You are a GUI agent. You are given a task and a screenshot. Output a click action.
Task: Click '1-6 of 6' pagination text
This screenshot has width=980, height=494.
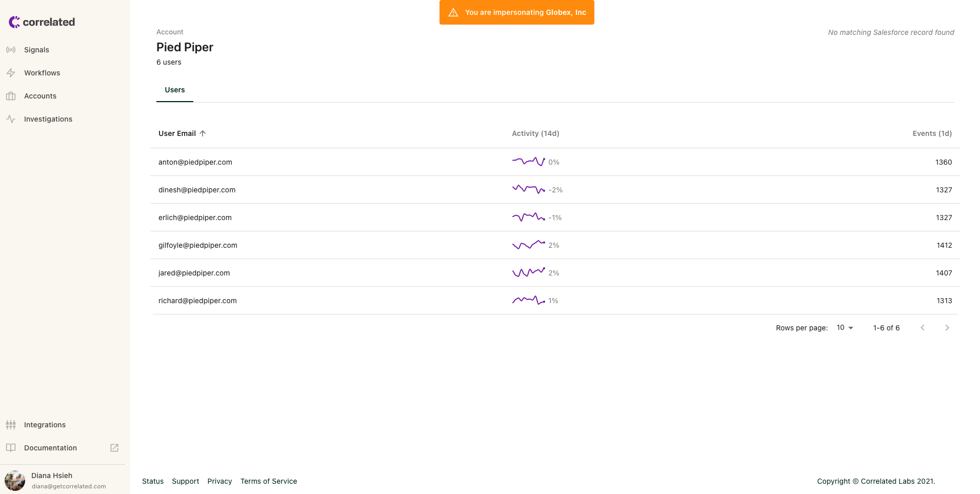coord(886,328)
